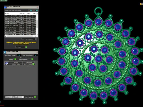Select the pendant's center blue gem
The width and height of the screenshot is (143, 107).
pyautogui.click(x=99, y=59)
